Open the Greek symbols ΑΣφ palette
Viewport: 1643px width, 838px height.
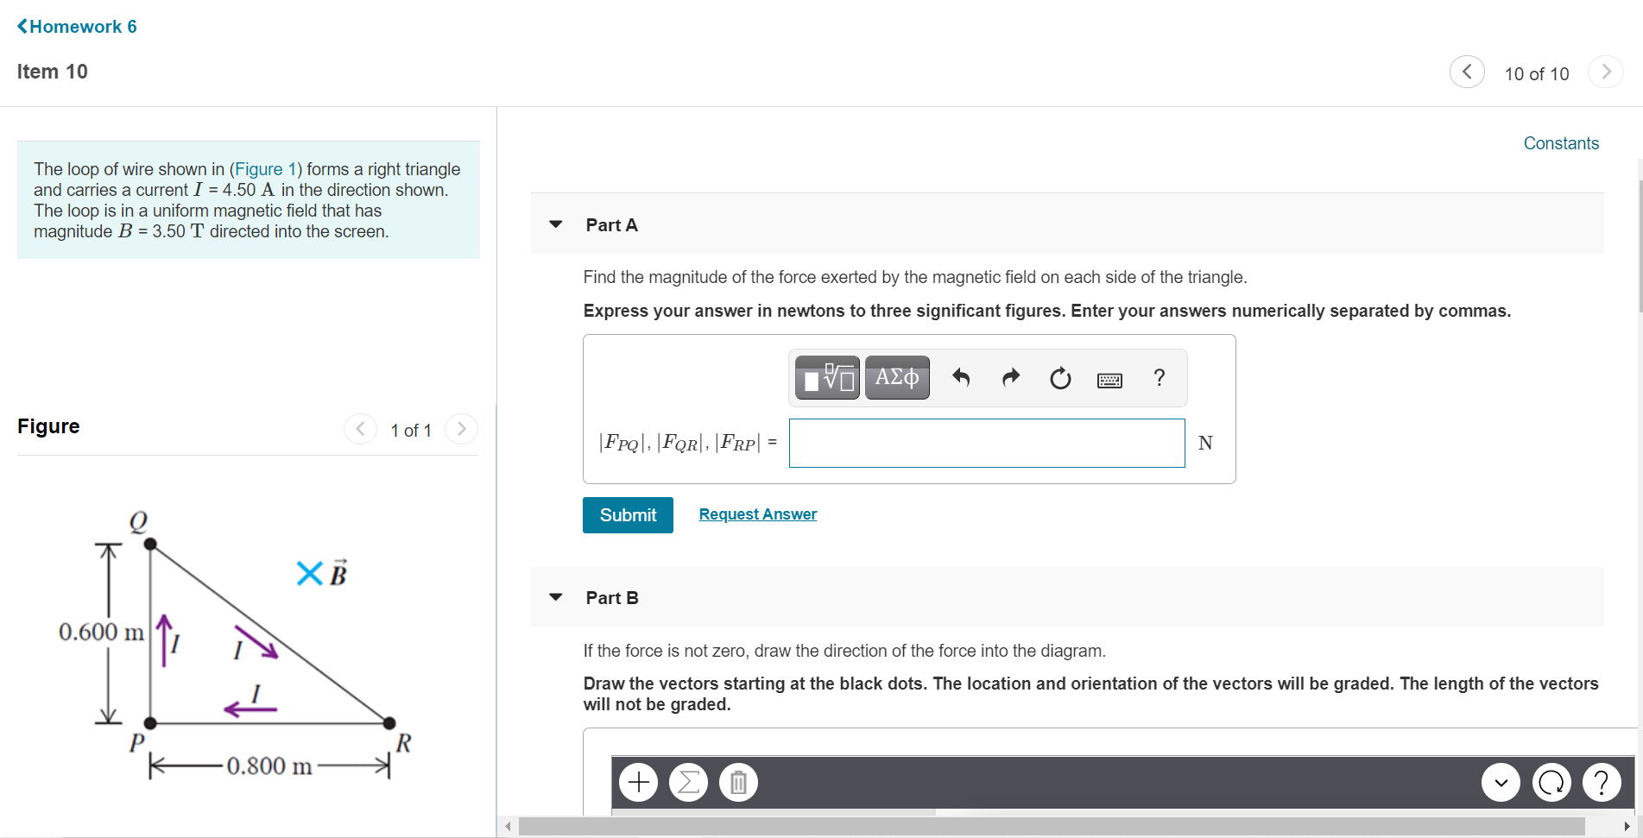[x=896, y=377]
